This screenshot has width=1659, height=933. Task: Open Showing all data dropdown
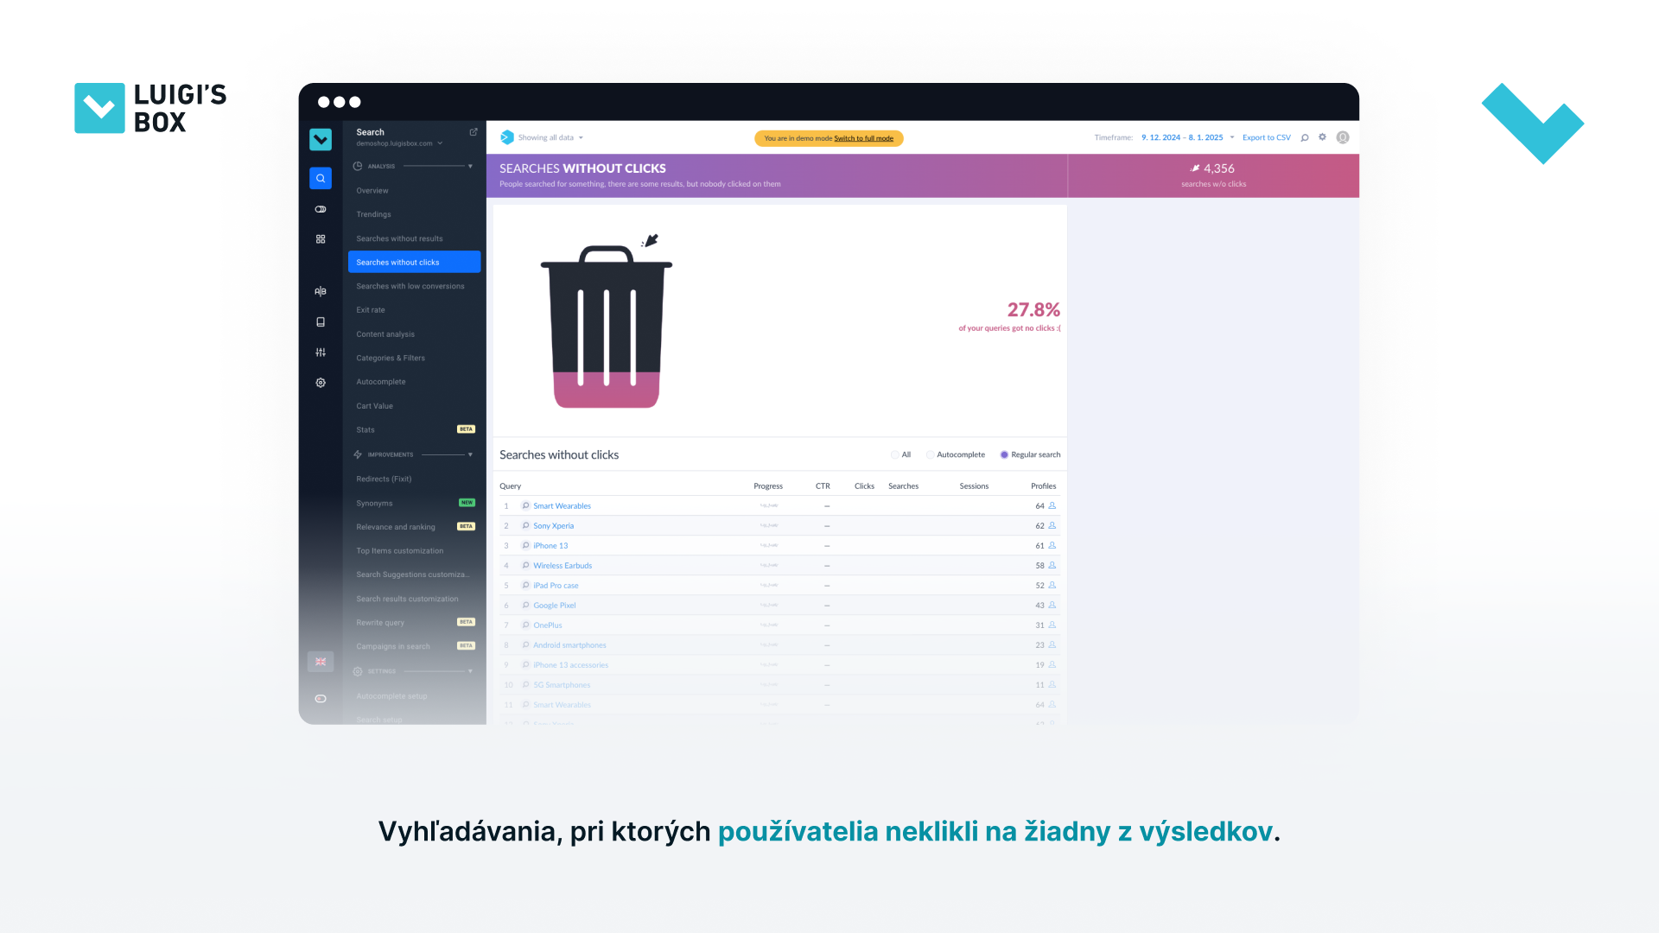tap(550, 137)
